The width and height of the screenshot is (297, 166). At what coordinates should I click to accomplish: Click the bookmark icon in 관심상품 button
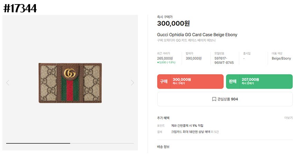click(214, 99)
